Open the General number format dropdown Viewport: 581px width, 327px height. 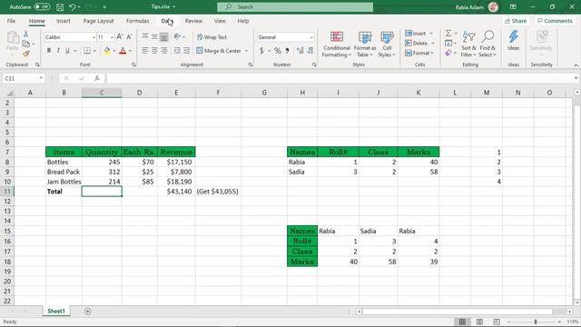(x=311, y=37)
